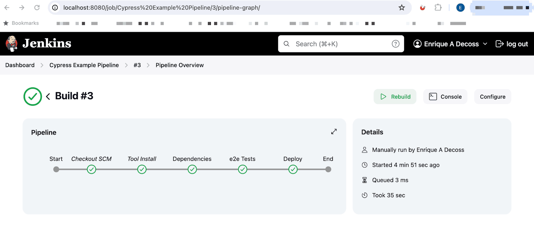The image size is (534, 249).
Task: Click the log out link
Action: tap(512, 44)
